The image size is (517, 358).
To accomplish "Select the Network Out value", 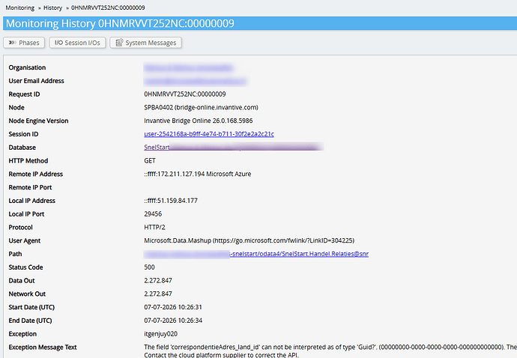I will pyautogui.click(x=158, y=294).
